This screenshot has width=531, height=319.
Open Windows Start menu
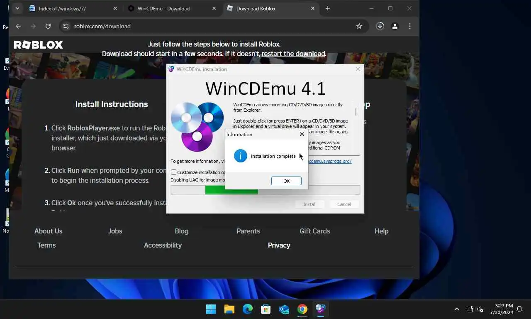[211, 309]
